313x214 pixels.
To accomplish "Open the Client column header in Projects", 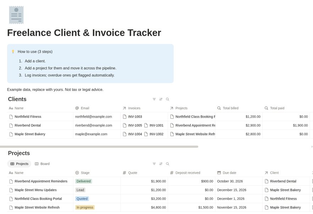I will 286,173.
